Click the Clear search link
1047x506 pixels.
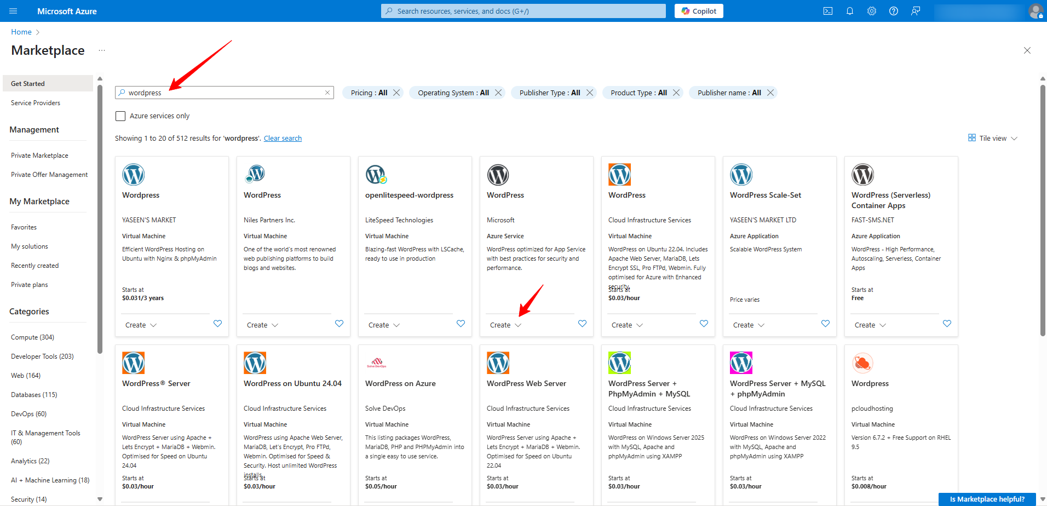tap(283, 139)
